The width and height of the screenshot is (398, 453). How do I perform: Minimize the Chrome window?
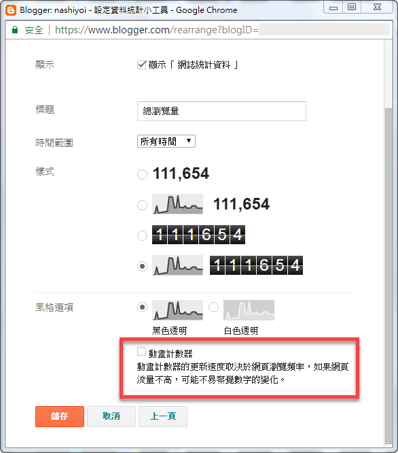(333, 7)
